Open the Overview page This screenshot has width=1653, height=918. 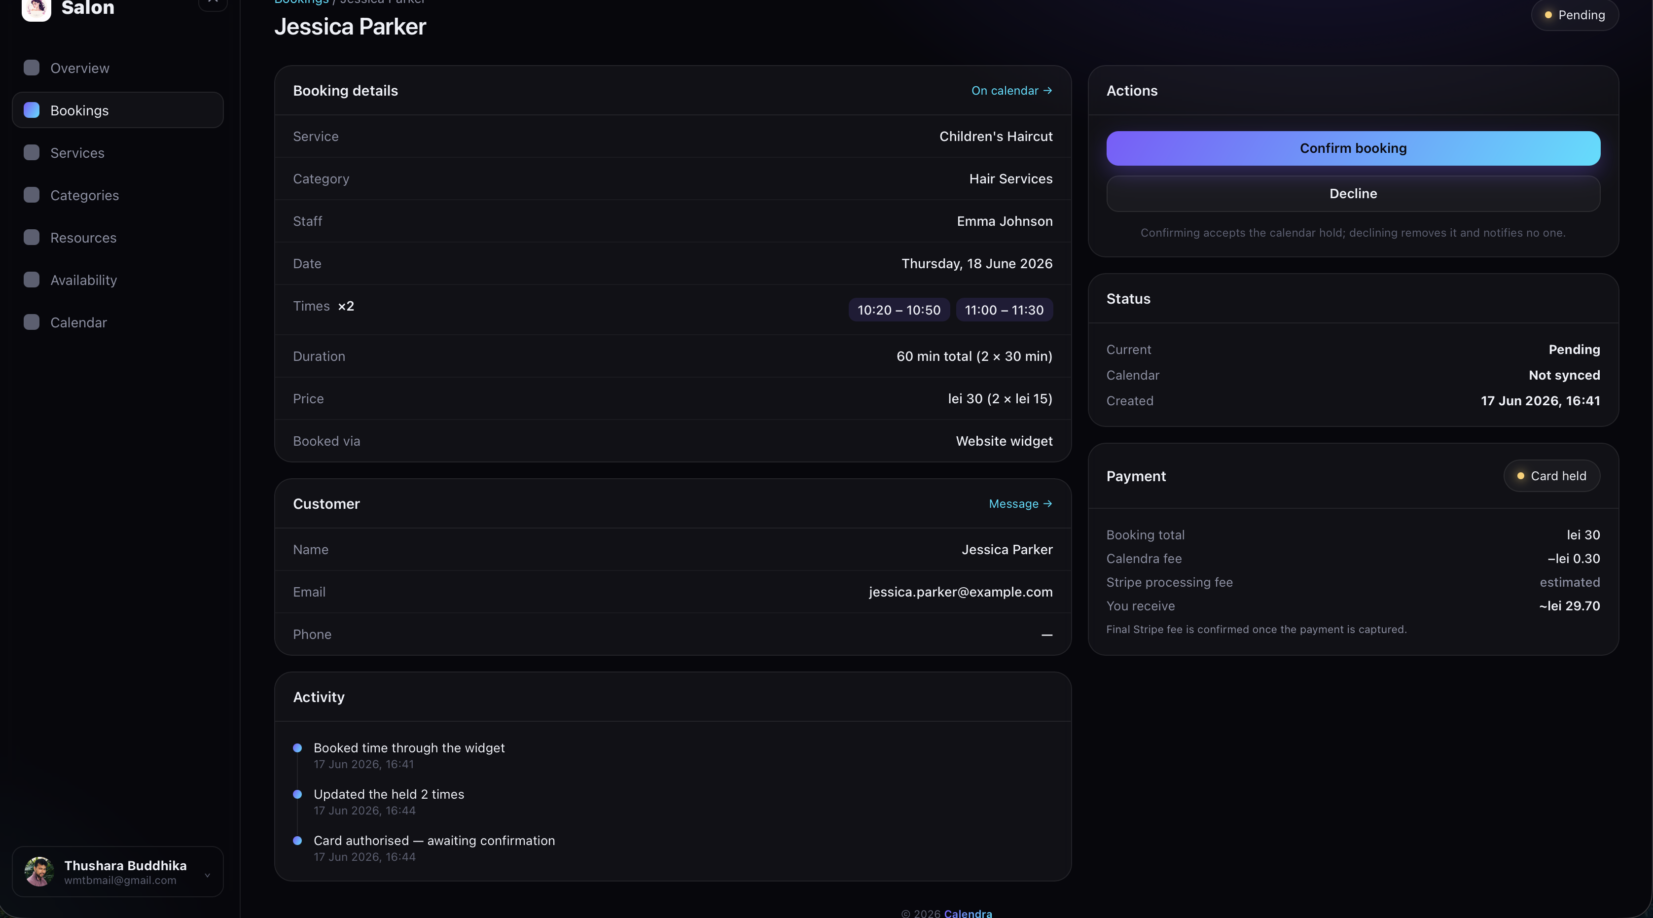[118, 68]
